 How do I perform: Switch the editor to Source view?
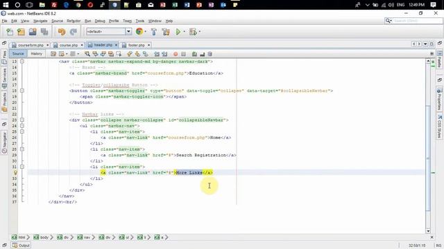click(x=18, y=54)
